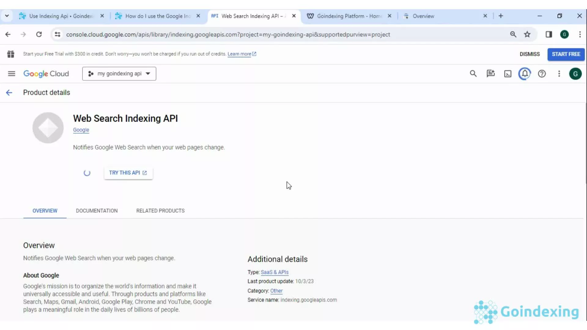Close the Goindexing Platform tab
Image resolution: width=587 pixels, height=330 pixels.
click(x=389, y=16)
